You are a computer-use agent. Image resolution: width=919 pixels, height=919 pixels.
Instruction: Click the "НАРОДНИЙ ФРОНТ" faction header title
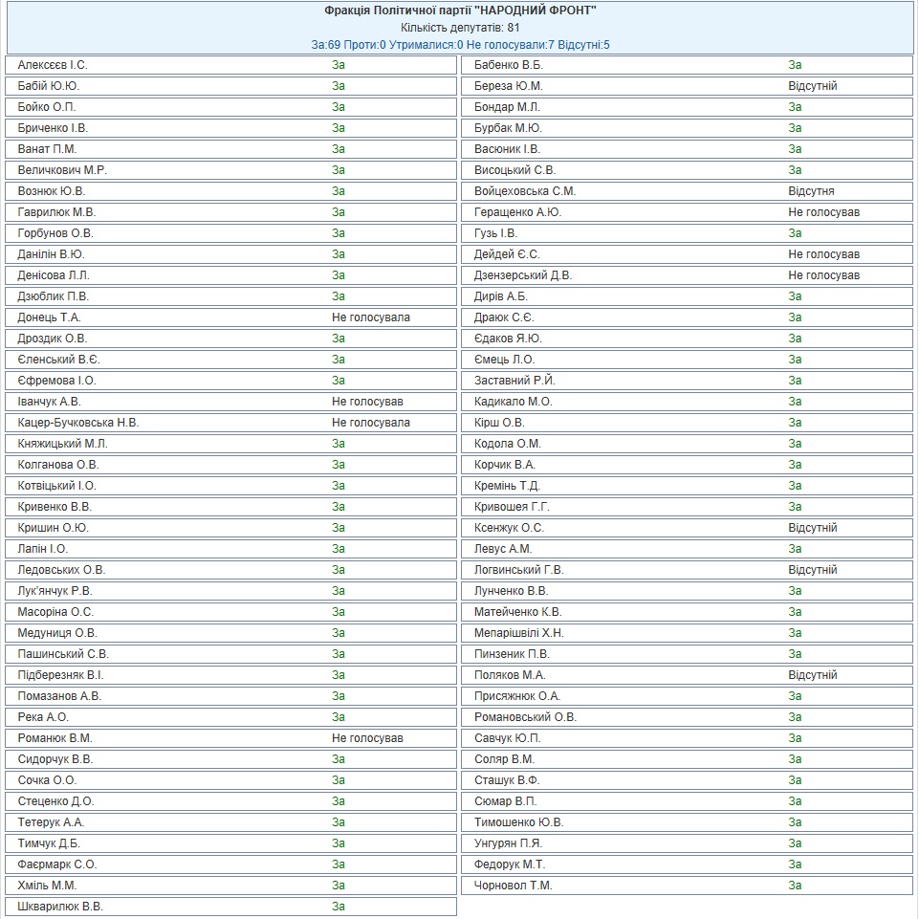(460, 11)
